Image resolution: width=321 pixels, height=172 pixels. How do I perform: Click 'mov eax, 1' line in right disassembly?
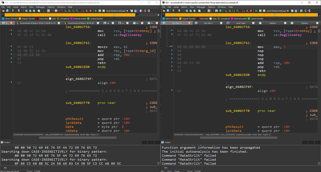(272, 47)
